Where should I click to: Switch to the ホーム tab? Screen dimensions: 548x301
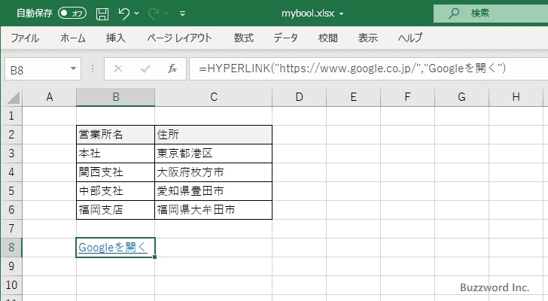73,38
